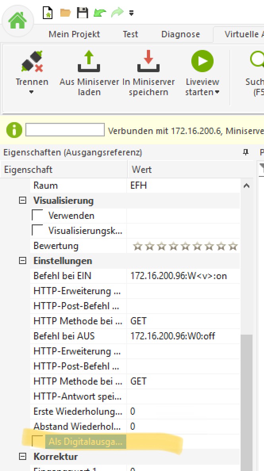The width and height of the screenshot is (264, 471).
Task: Toggle the Visualisierungsk... checkbox
Action: coord(37,230)
